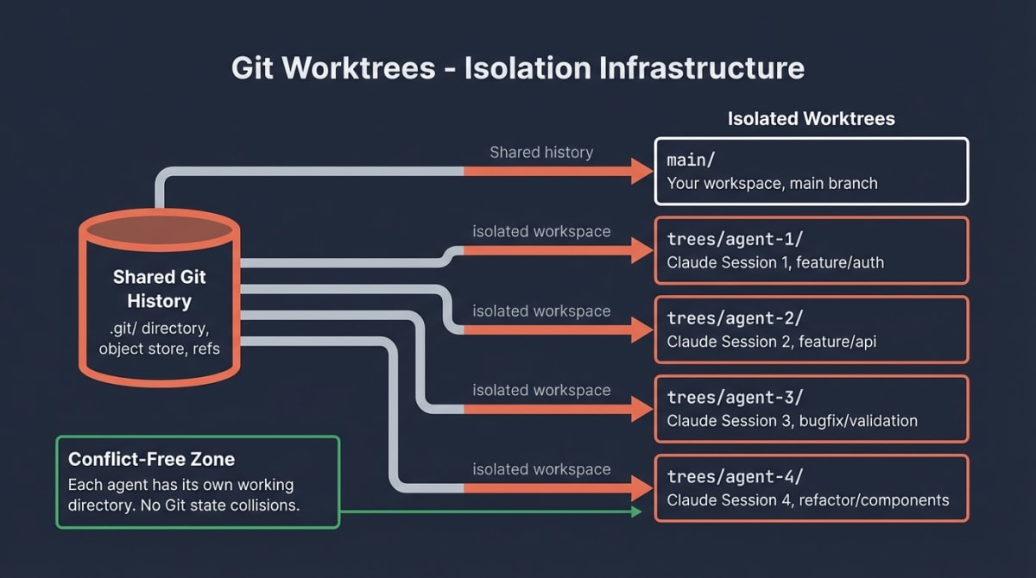Viewport: 1036px width, 578px height.
Task: Select the green arrow from Conflict-Free Zone
Action: (492, 512)
